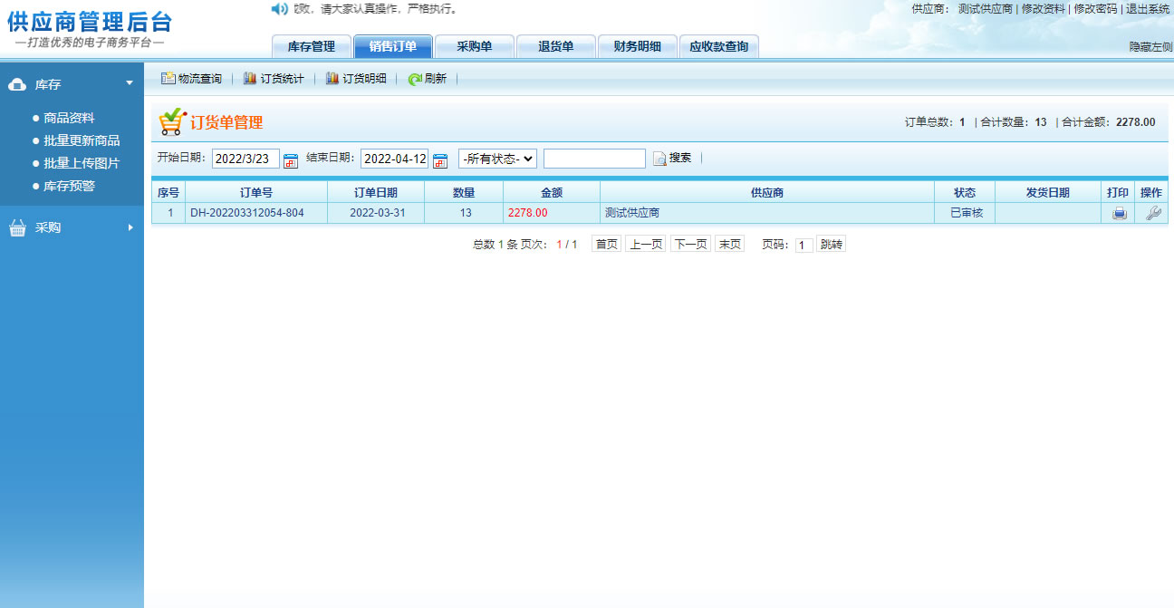Open calendar picker for 结束日期
1174x608 pixels.
[440, 160]
